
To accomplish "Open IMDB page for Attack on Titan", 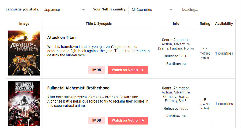I will [x=97, y=70].
